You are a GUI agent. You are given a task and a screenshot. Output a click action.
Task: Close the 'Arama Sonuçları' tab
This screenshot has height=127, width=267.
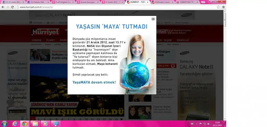click(98, 2)
